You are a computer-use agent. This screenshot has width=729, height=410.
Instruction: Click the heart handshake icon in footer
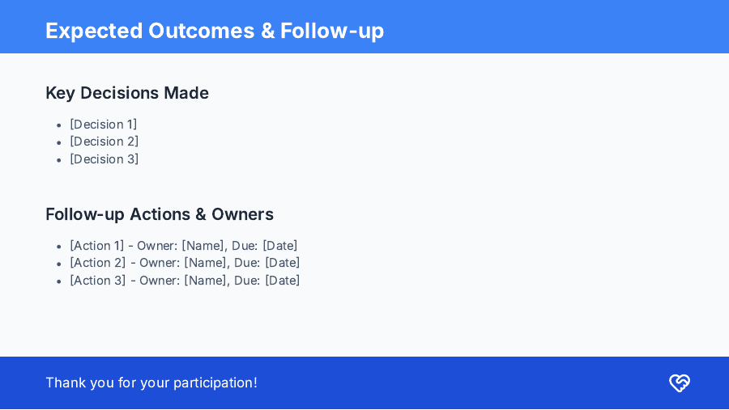coord(679,383)
